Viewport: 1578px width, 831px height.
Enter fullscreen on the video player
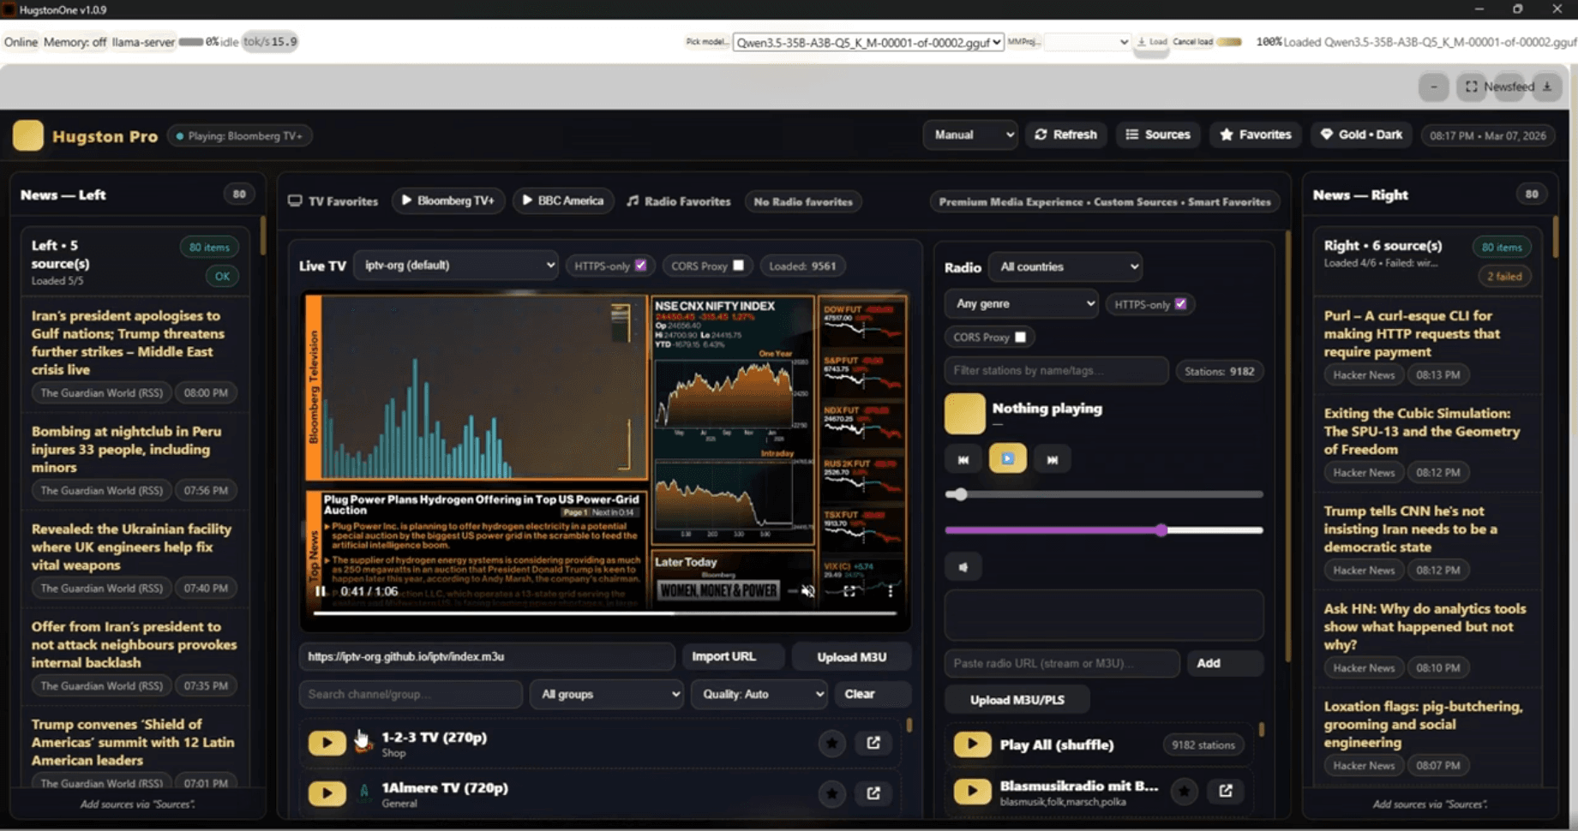coord(849,591)
